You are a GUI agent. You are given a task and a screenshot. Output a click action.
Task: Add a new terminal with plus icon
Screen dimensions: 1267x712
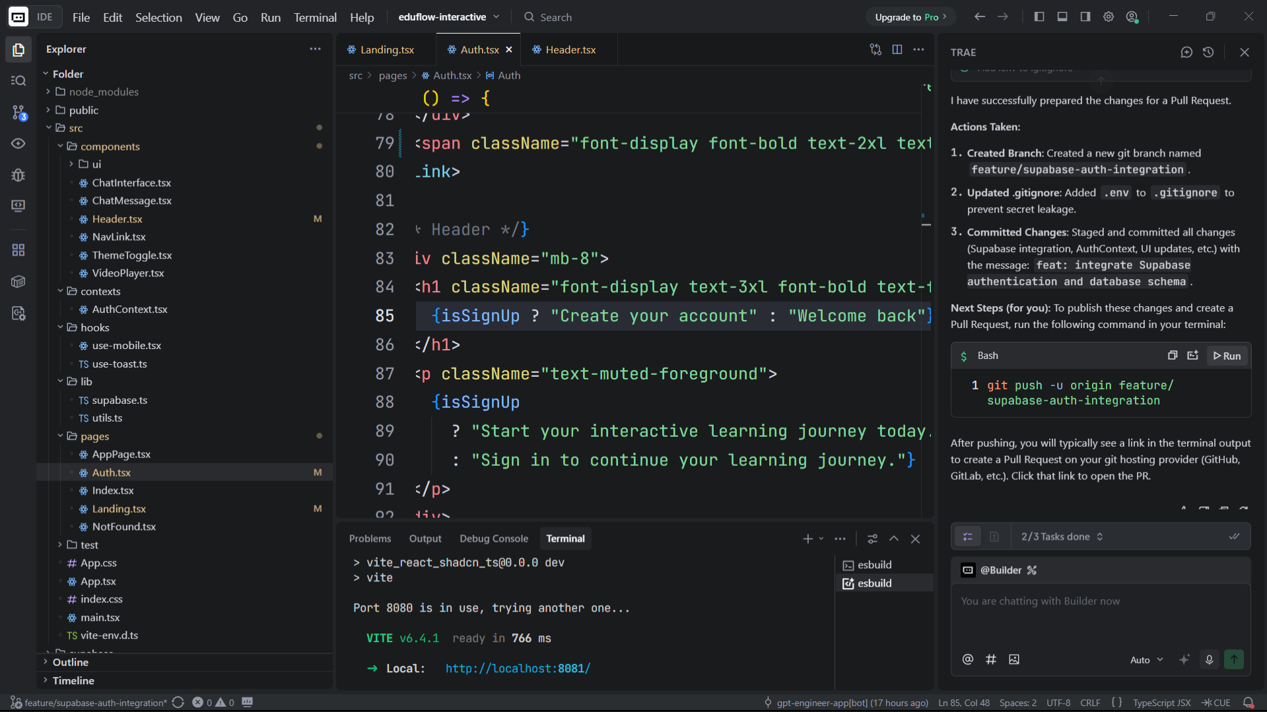807,539
